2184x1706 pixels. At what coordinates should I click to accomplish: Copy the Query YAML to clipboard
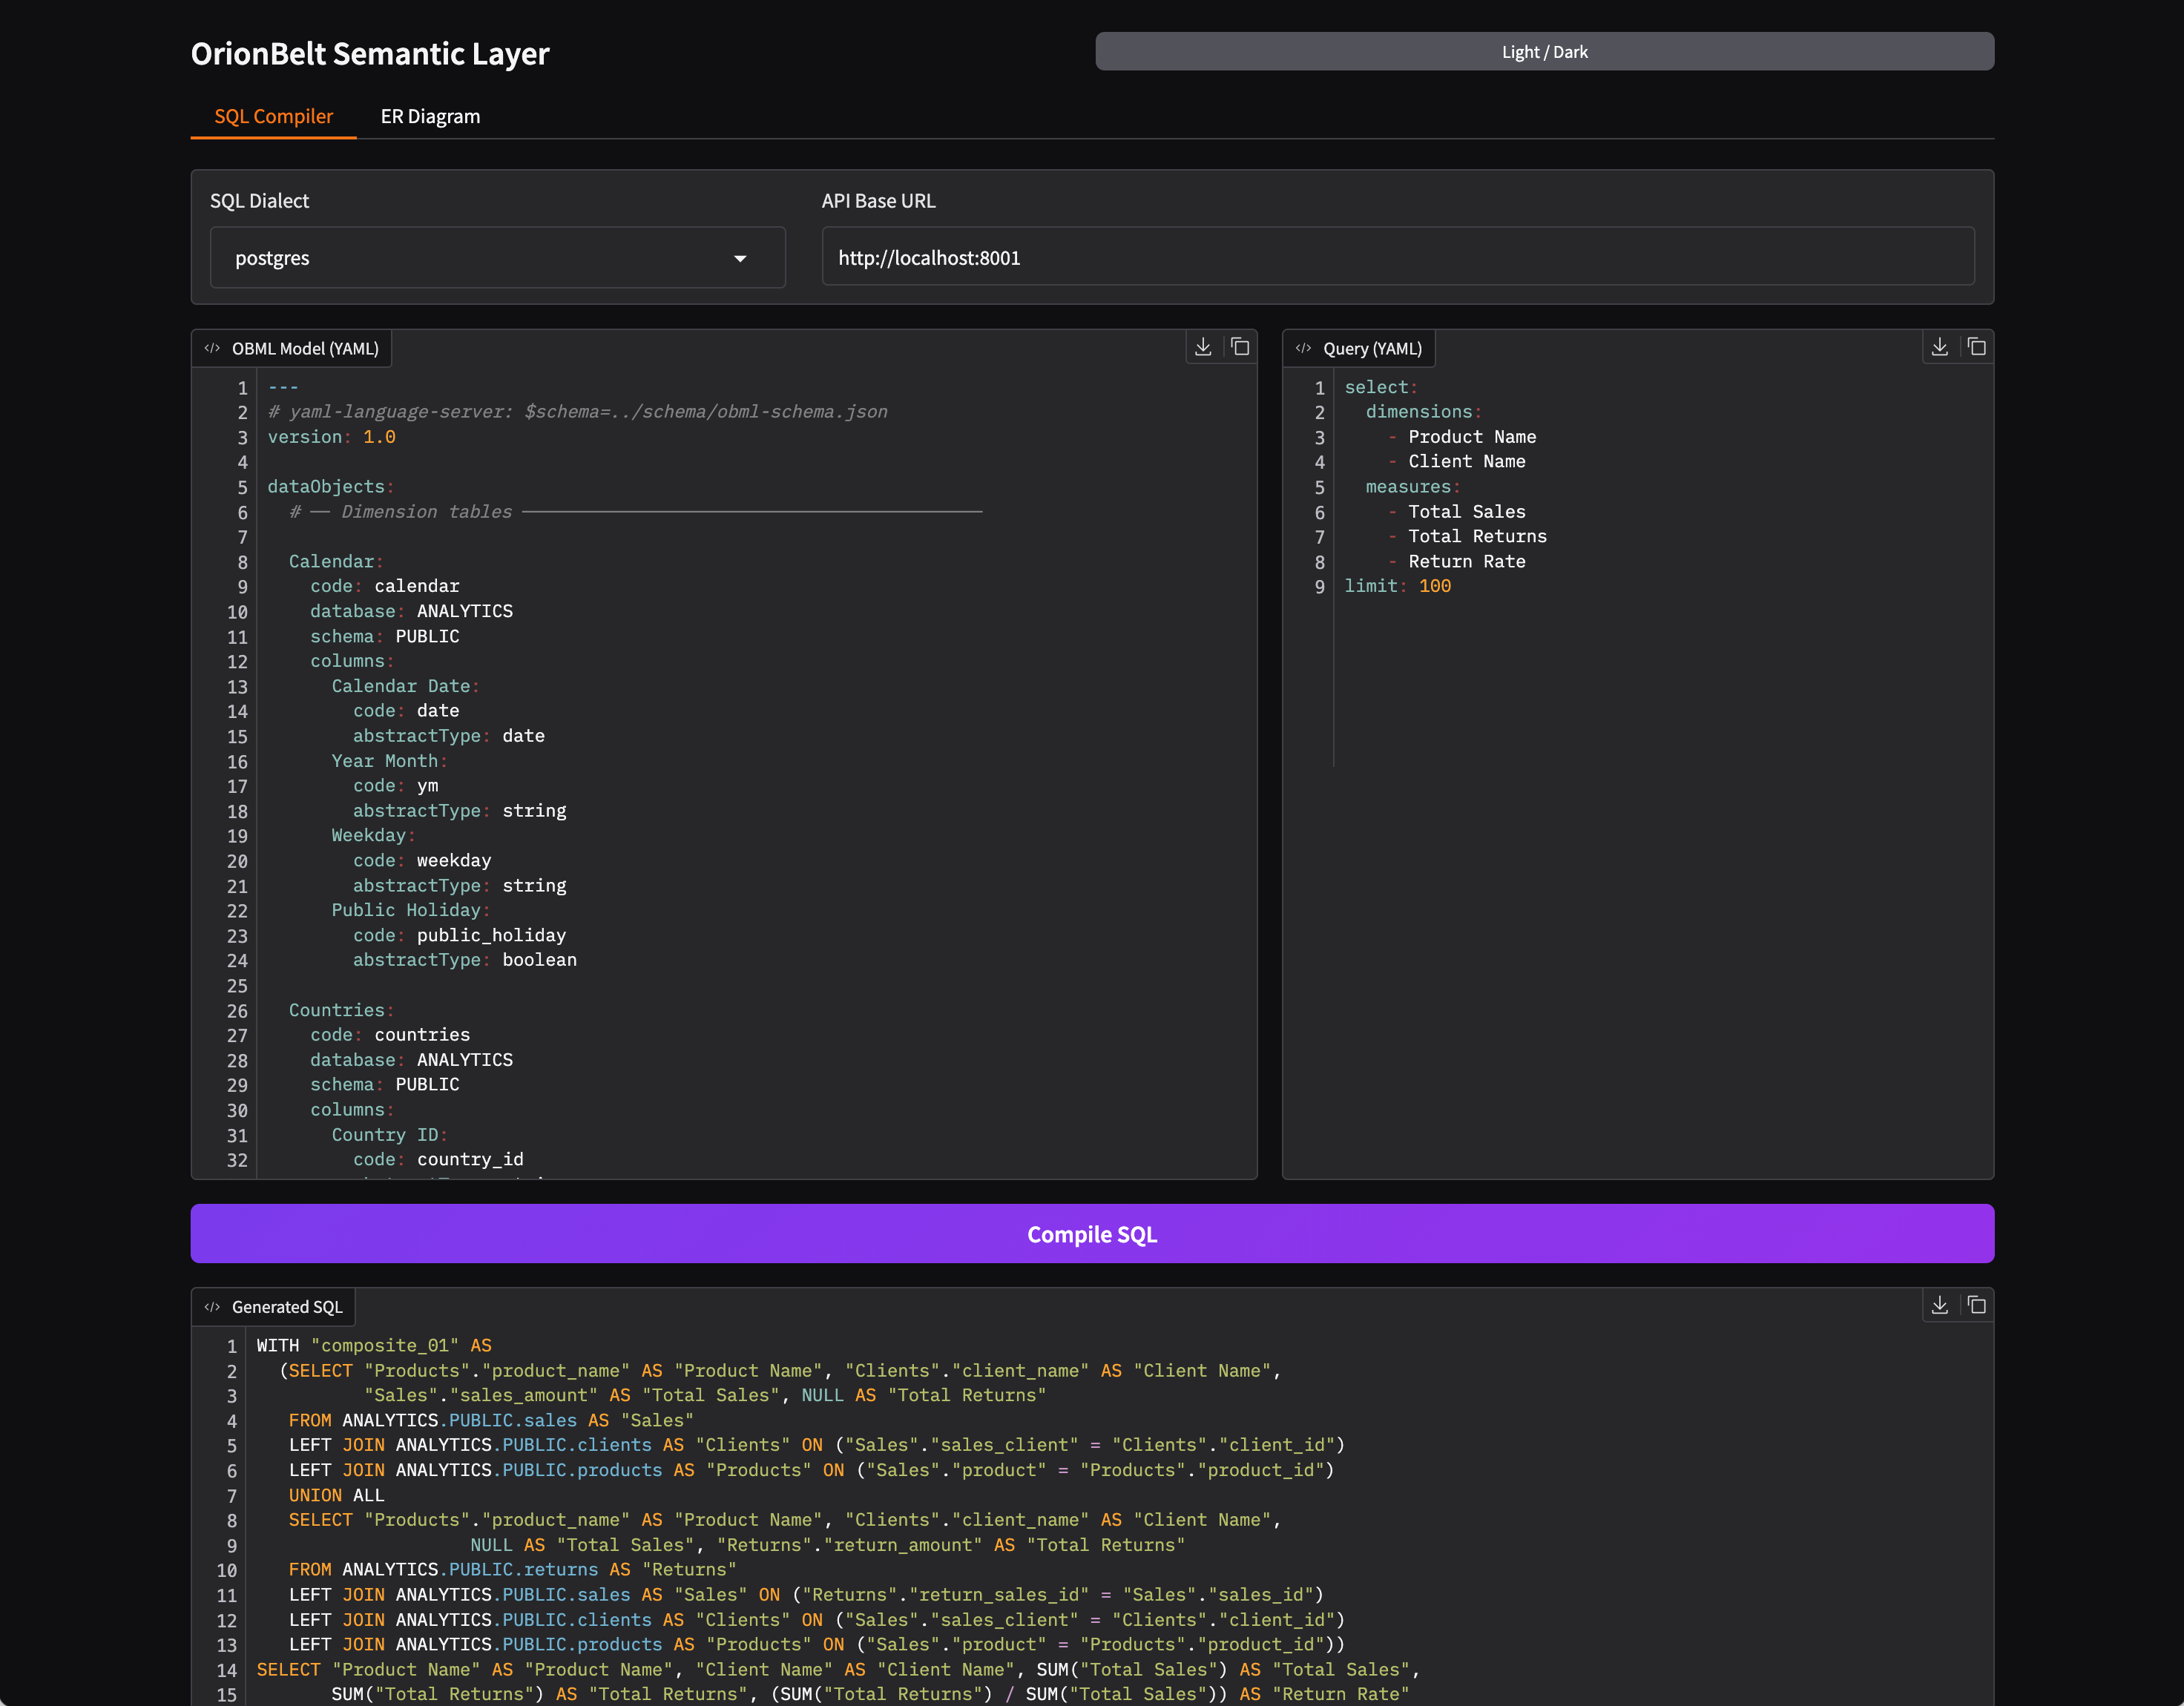click(1978, 347)
